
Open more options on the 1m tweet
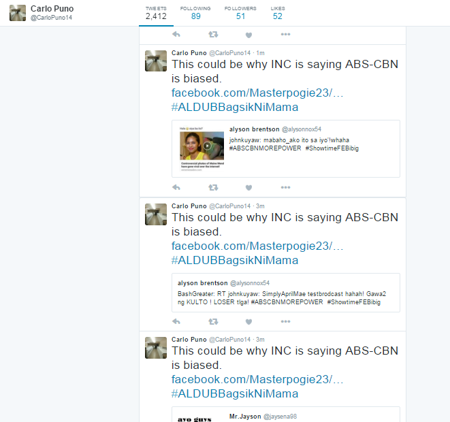pos(285,188)
